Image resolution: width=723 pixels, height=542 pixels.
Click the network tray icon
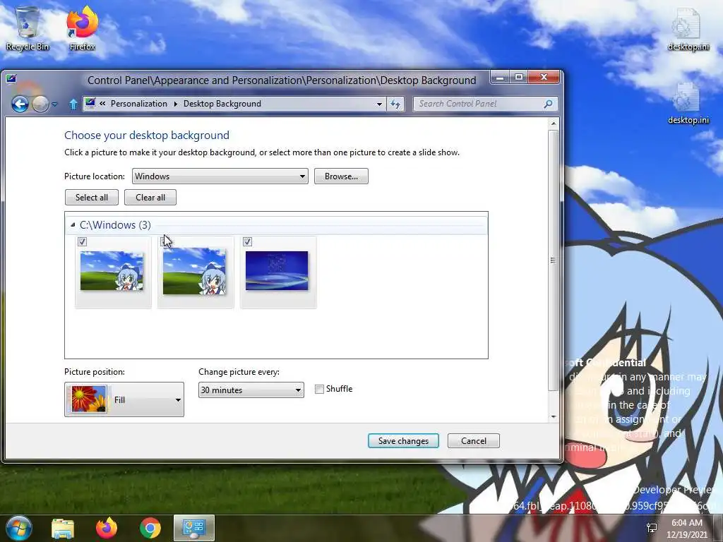(652, 528)
